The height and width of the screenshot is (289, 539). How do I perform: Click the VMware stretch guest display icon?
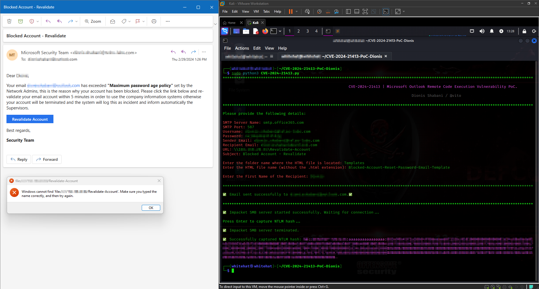click(398, 12)
